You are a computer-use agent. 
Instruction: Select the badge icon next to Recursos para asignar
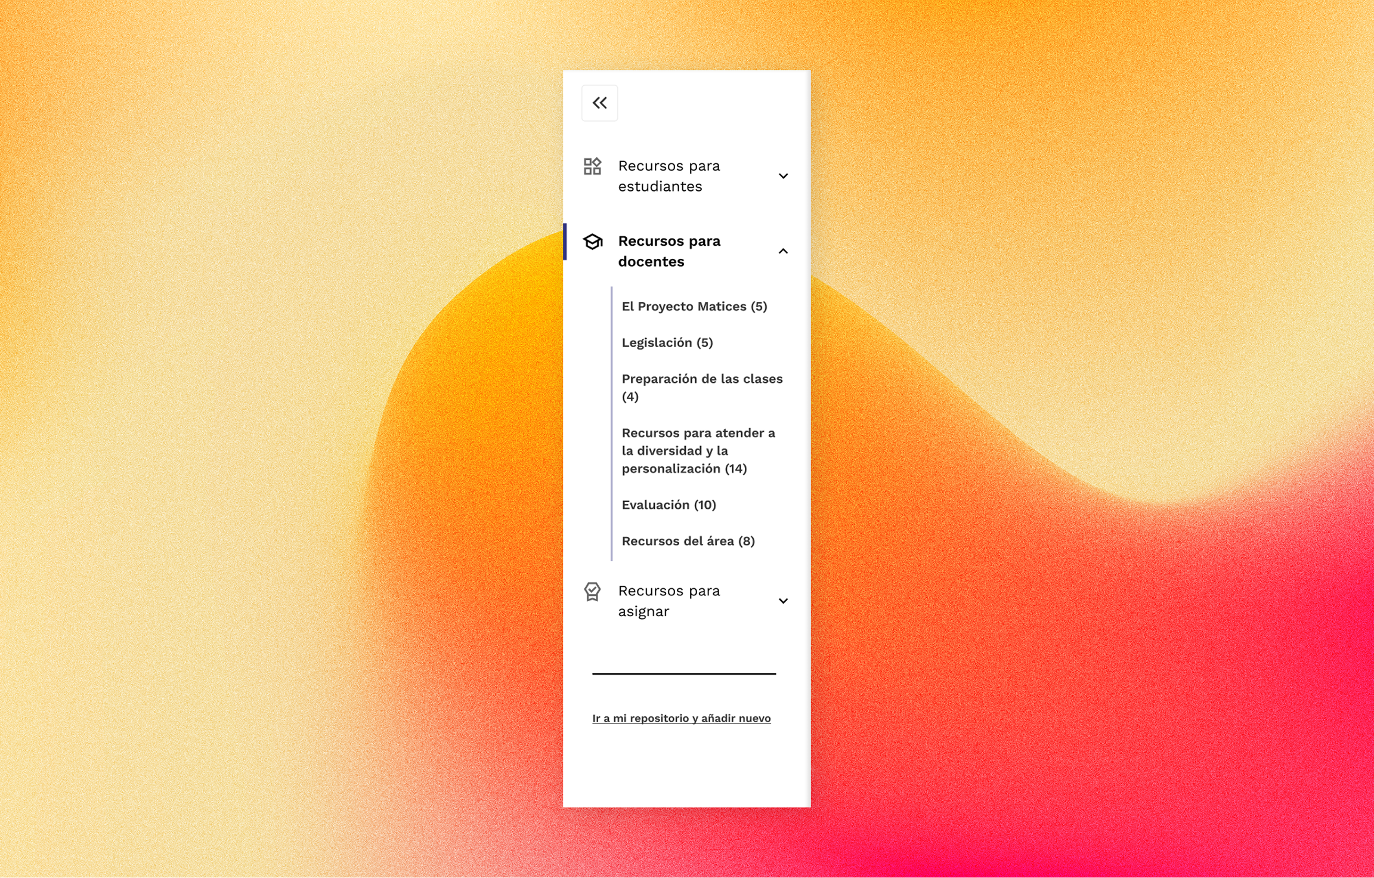coord(592,591)
